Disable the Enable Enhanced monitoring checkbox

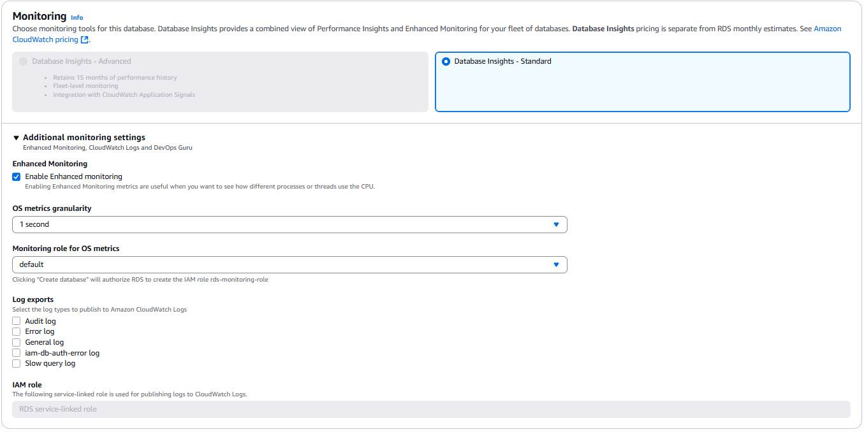click(x=16, y=176)
